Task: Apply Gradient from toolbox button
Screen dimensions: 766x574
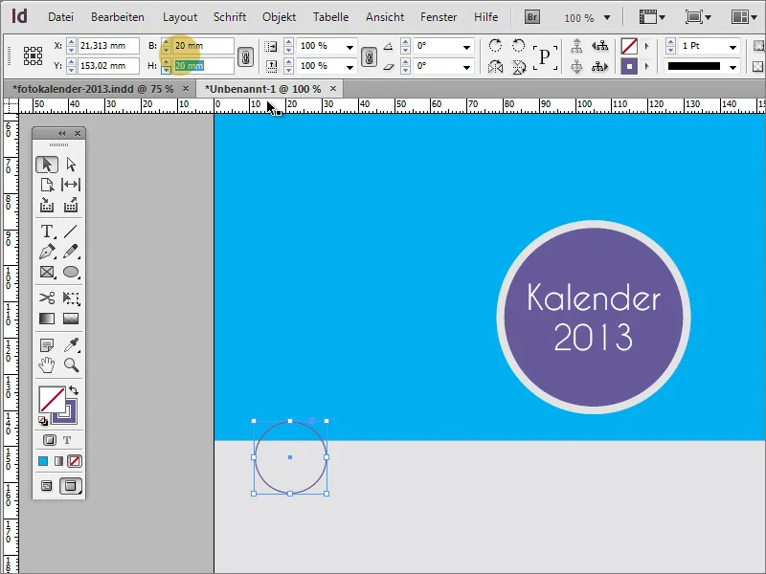Action: [x=58, y=461]
